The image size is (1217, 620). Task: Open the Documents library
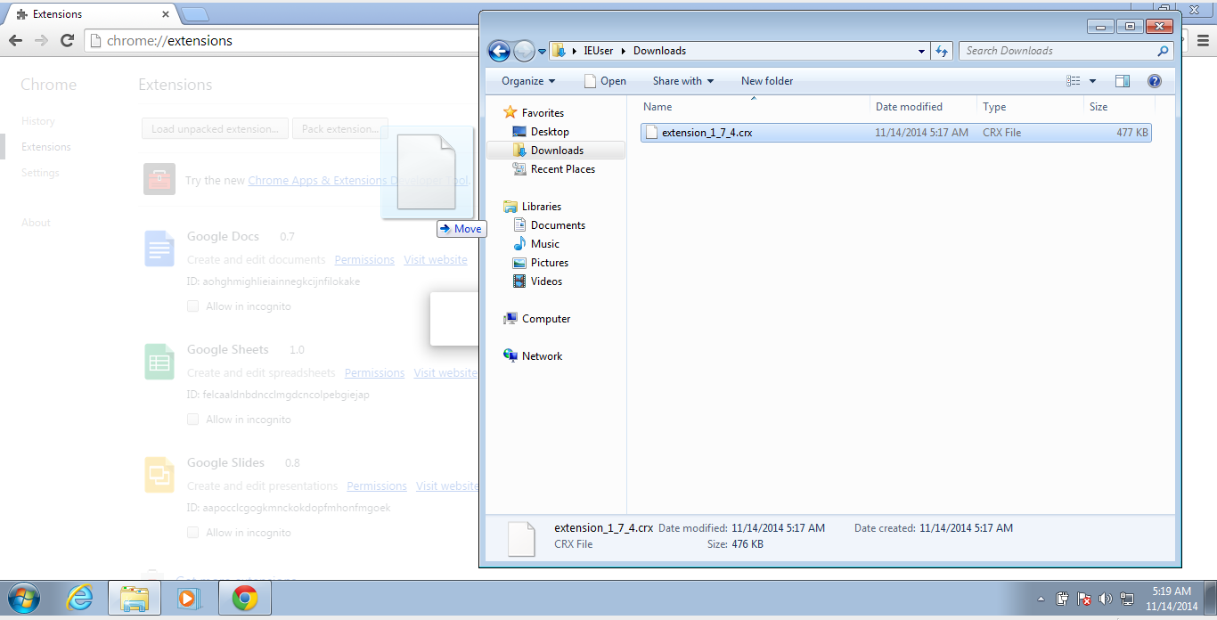(x=558, y=225)
